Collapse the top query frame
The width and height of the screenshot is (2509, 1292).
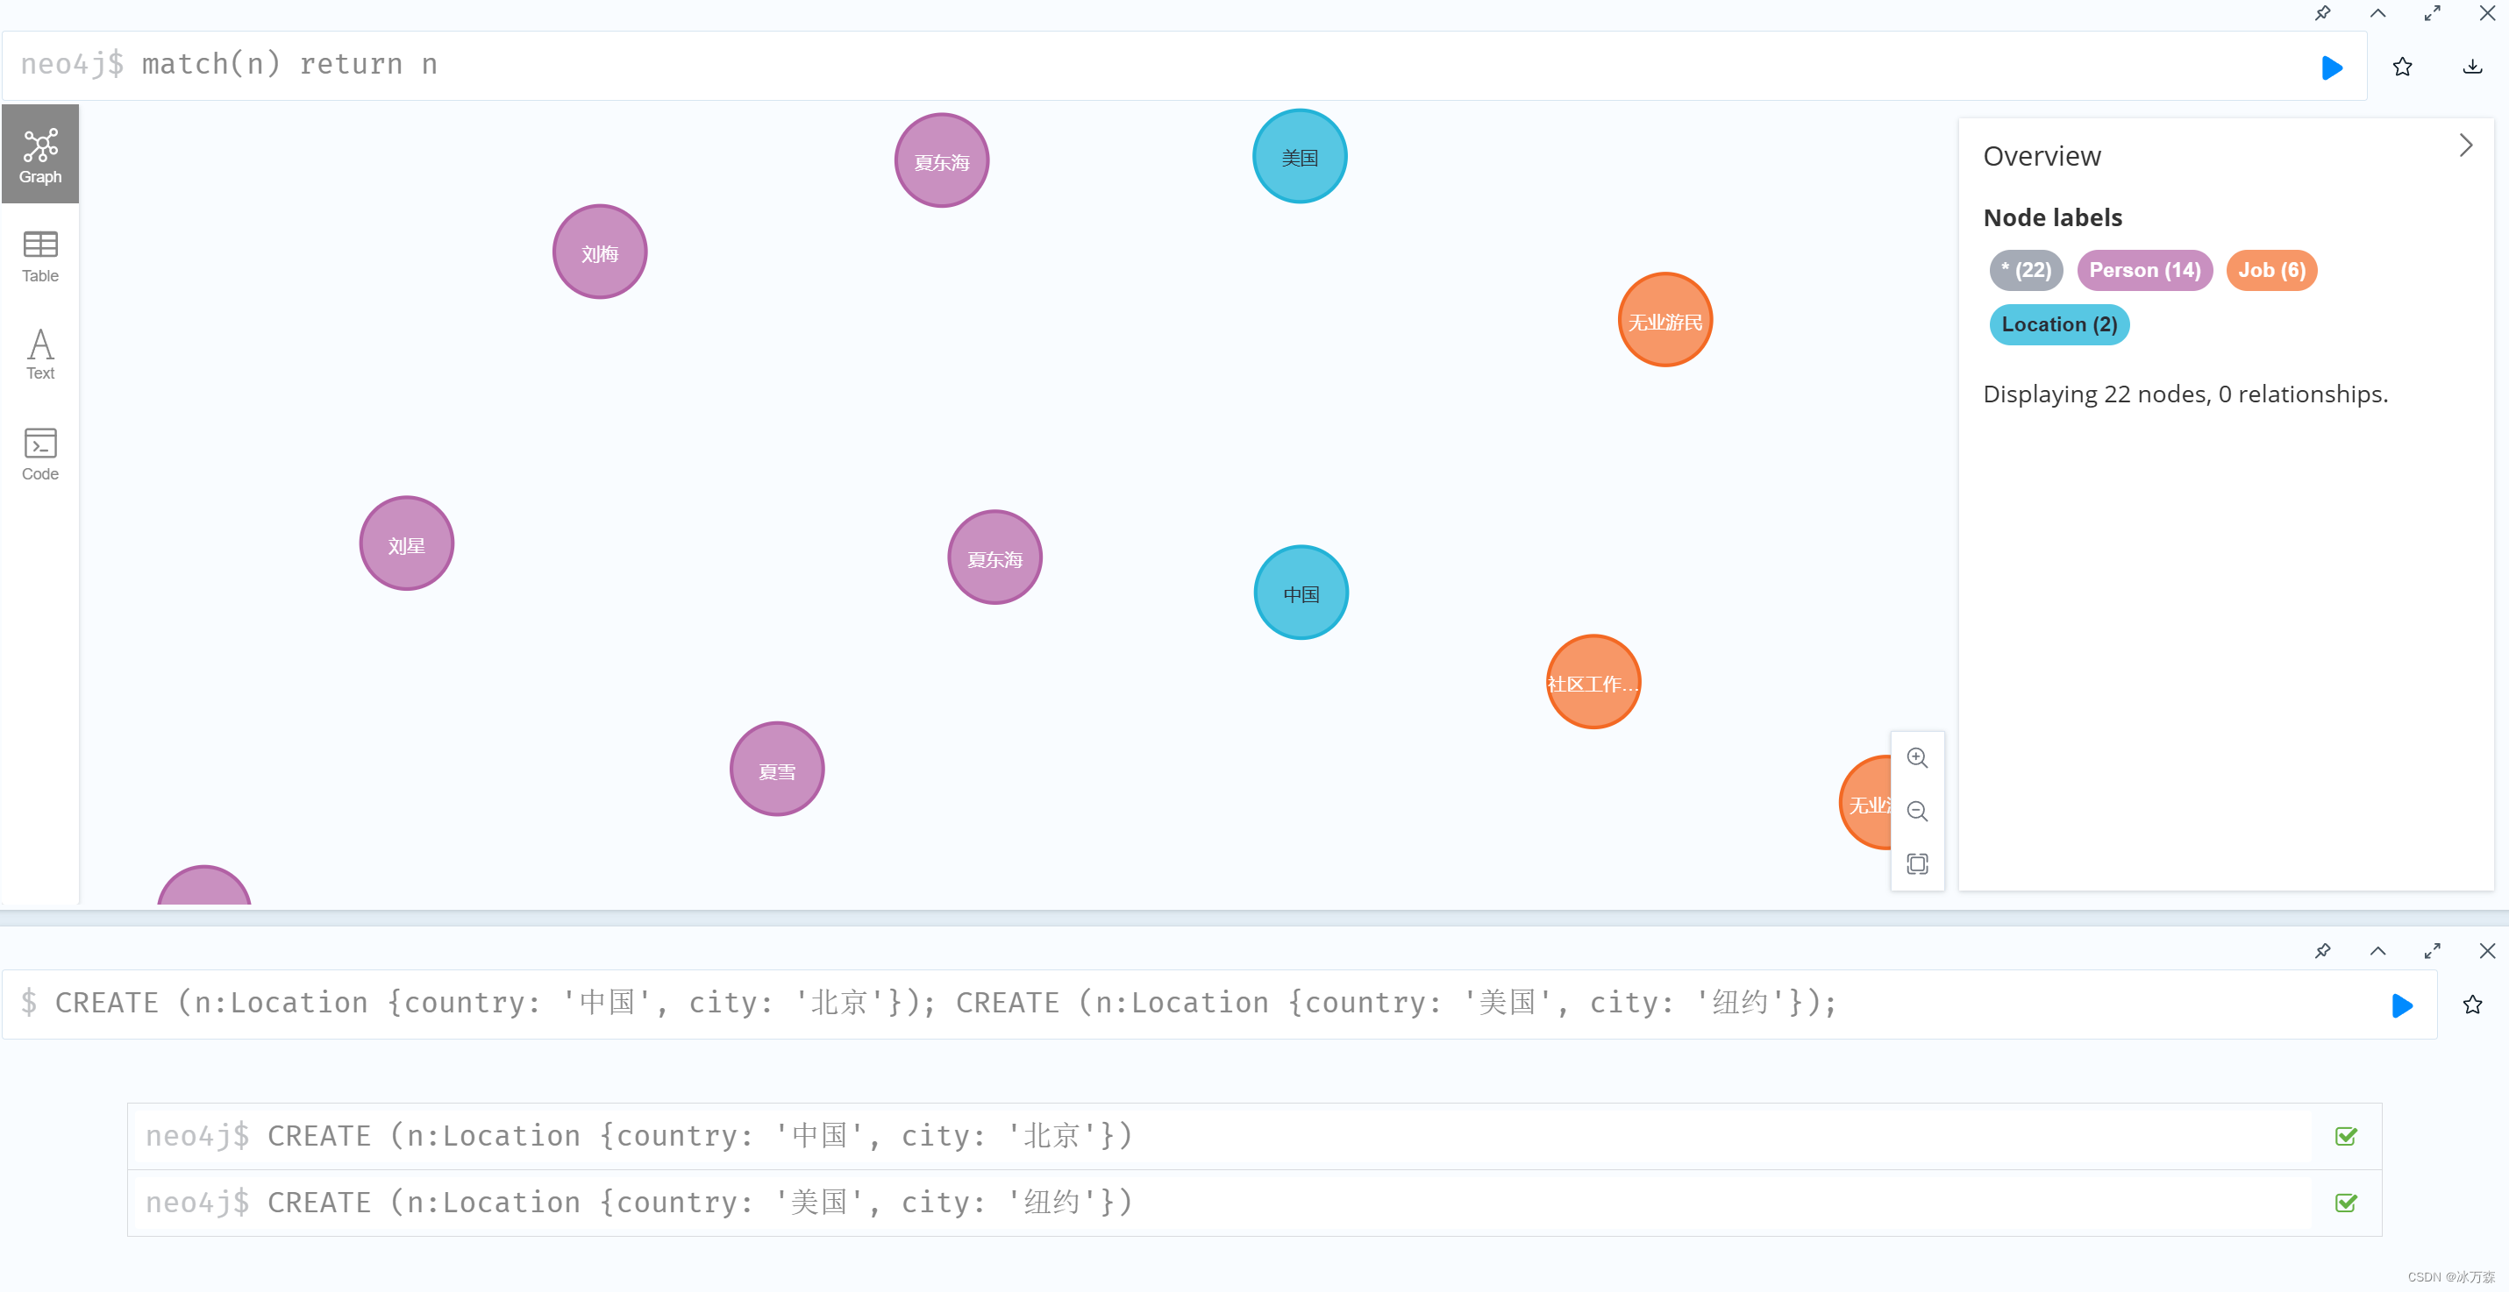tap(2377, 14)
